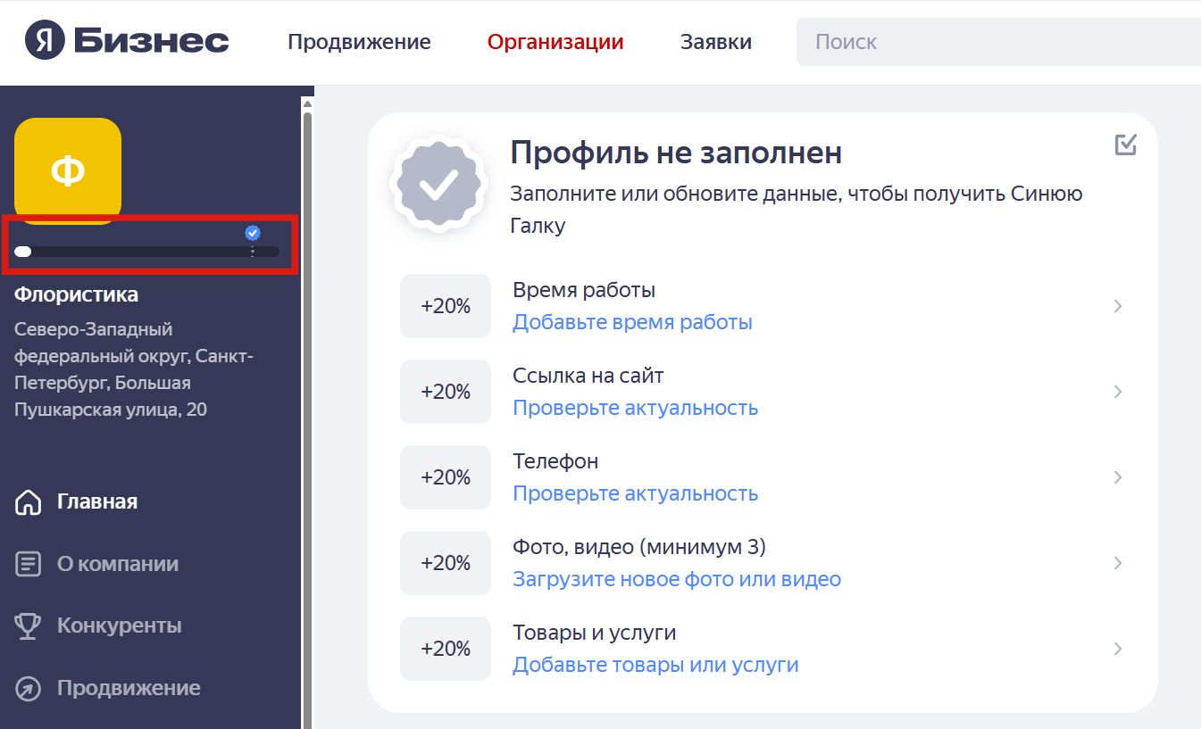Open Продвижение label in the sidebar
Viewport: 1201px width, 729px height.
(x=129, y=688)
